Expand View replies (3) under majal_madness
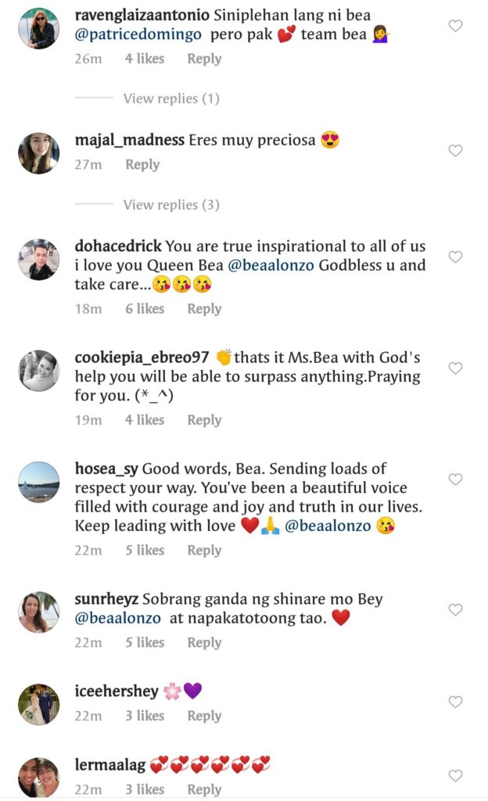Image resolution: width=488 pixels, height=801 pixels. click(x=171, y=205)
